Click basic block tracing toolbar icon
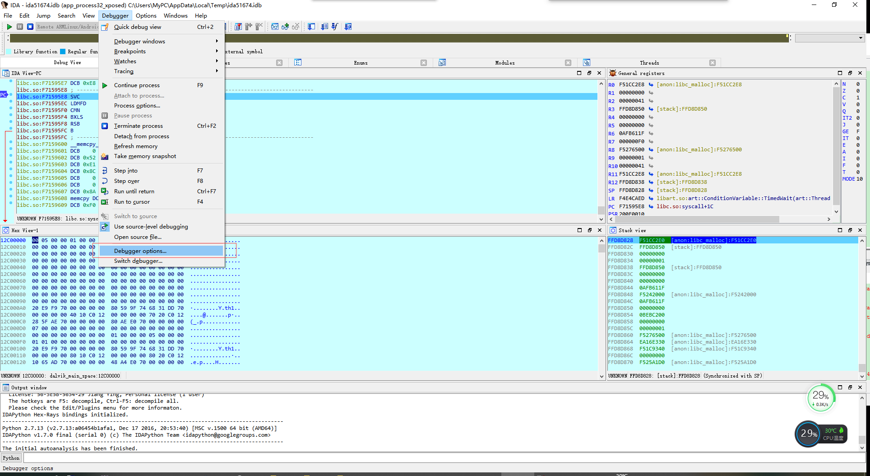Viewport: 870px width, 476px height. 348,27
